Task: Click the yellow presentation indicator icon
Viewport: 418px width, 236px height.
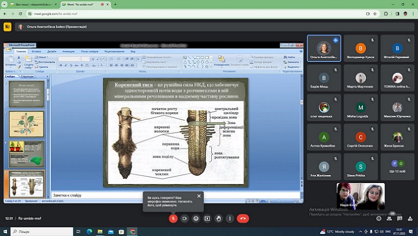Action: point(8,27)
